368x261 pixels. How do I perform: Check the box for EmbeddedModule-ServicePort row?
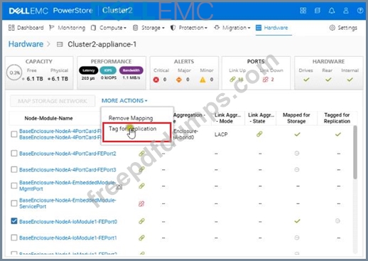[x=14, y=203]
